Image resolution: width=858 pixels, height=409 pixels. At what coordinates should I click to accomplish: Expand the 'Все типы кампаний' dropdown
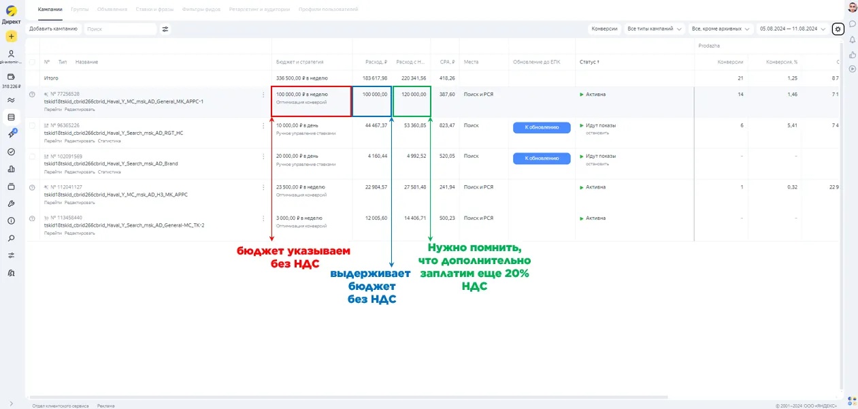click(x=654, y=29)
